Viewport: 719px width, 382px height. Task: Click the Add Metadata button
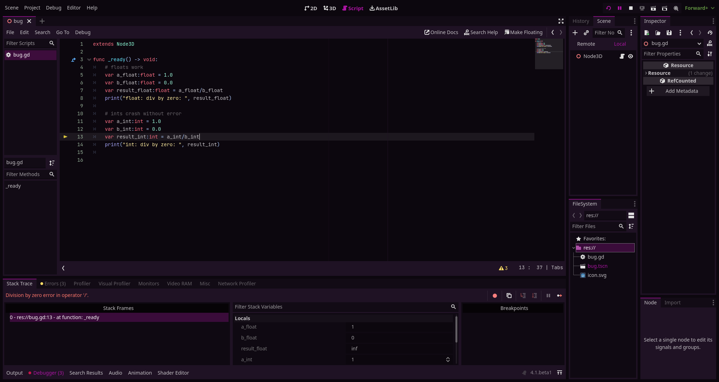coord(678,91)
